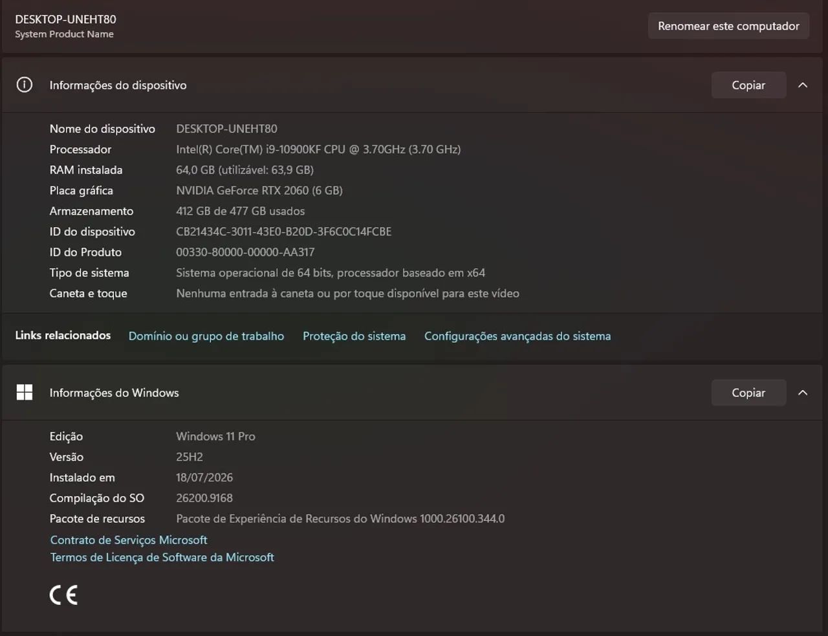Screen dimensions: 828x636
Task: Click the RAM instalada label
Action: (86, 170)
